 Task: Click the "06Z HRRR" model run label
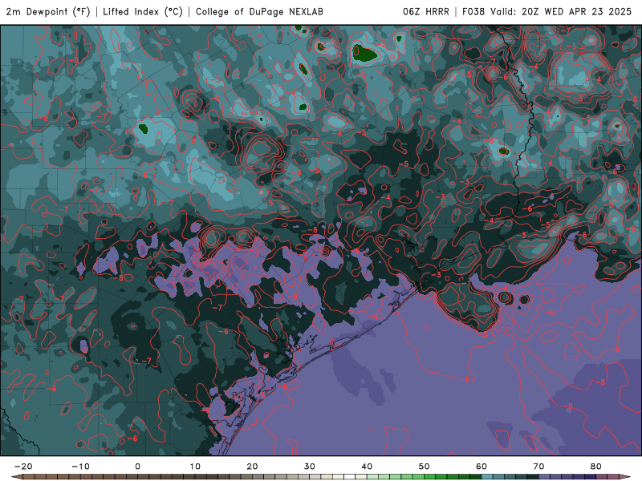426,12
